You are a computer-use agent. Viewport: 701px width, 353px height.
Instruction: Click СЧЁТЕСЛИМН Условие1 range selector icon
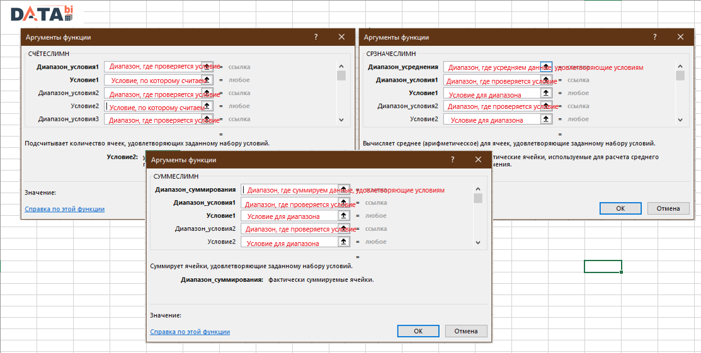(x=207, y=80)
